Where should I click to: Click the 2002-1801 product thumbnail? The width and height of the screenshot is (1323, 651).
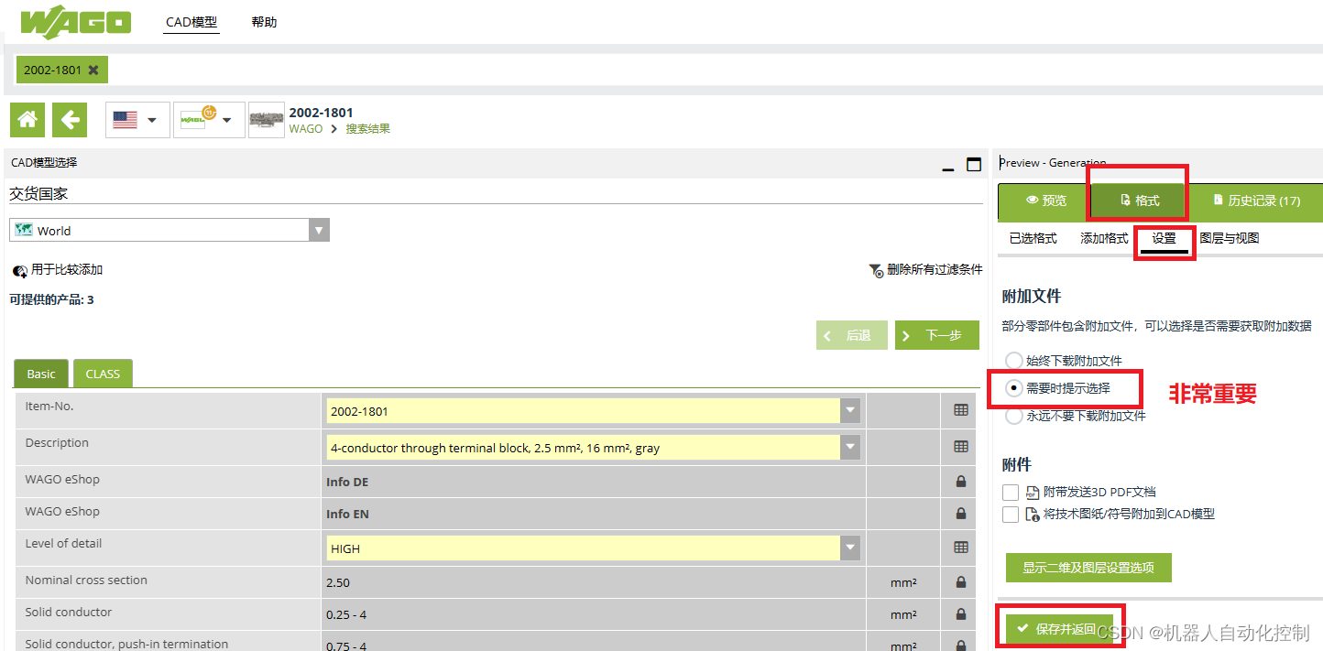pyautogui.click(x=267, y=120)
